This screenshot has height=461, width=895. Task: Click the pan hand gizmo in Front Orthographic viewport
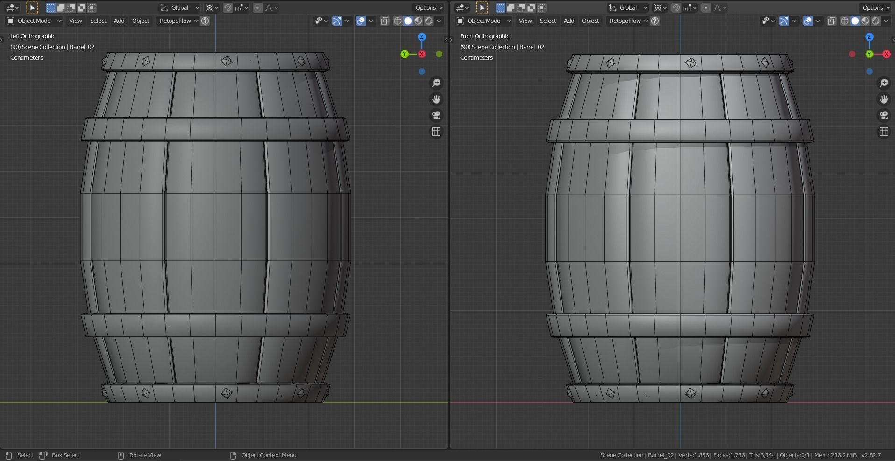click(x=884, y=99)
